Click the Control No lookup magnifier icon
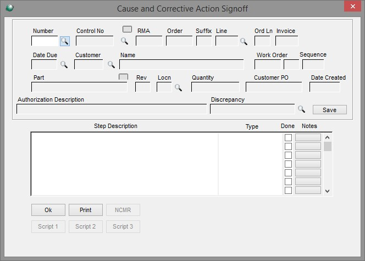Image resolution: width=365 pixels, height=261 pixels. 124,41
